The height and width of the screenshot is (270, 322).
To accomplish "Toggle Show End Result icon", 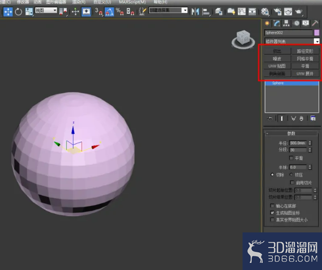I will (x=282, y=119).
